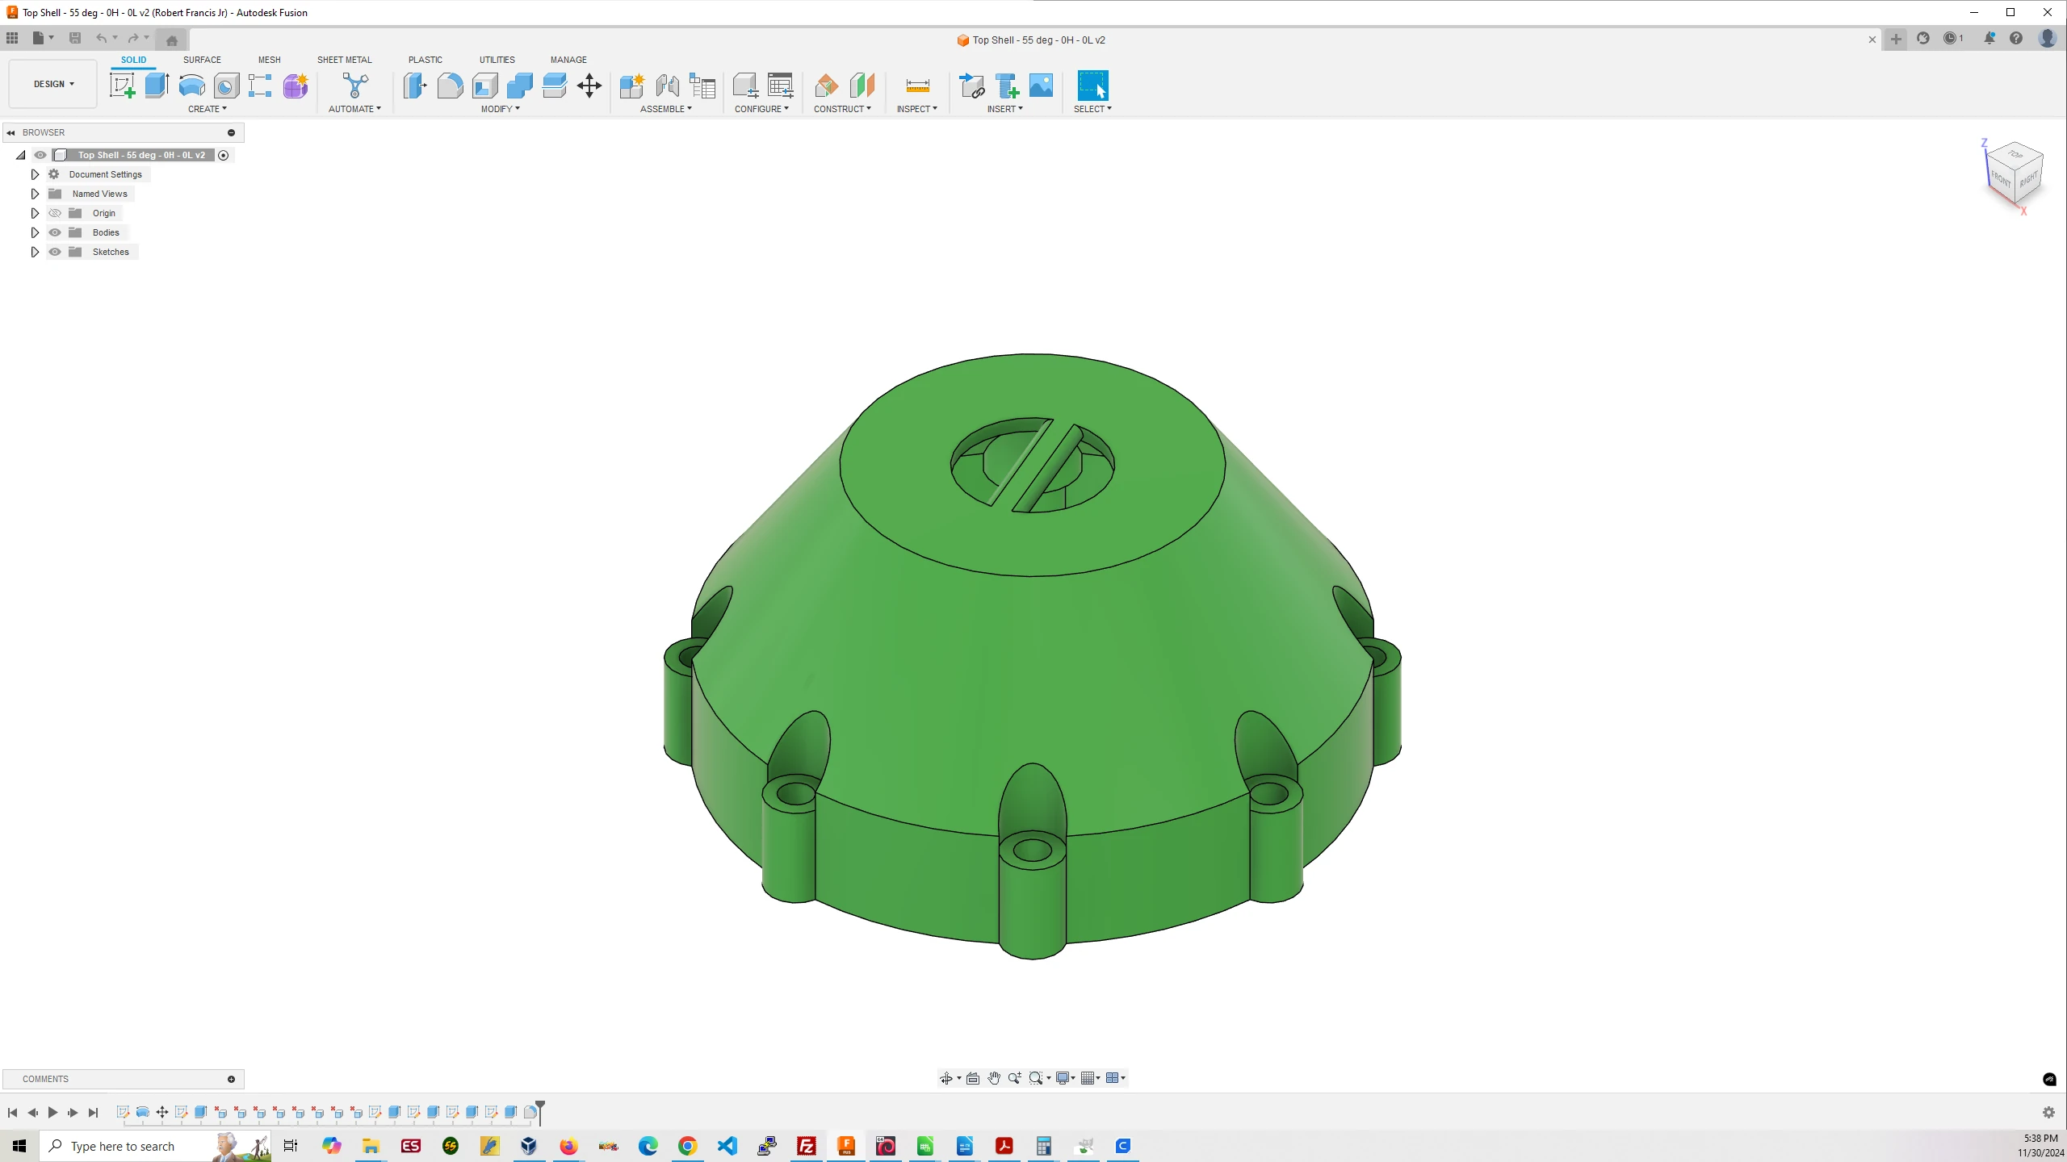2067x1162 pixels.
Task: Expand the Named Views folder
Action: pos(34,193)
